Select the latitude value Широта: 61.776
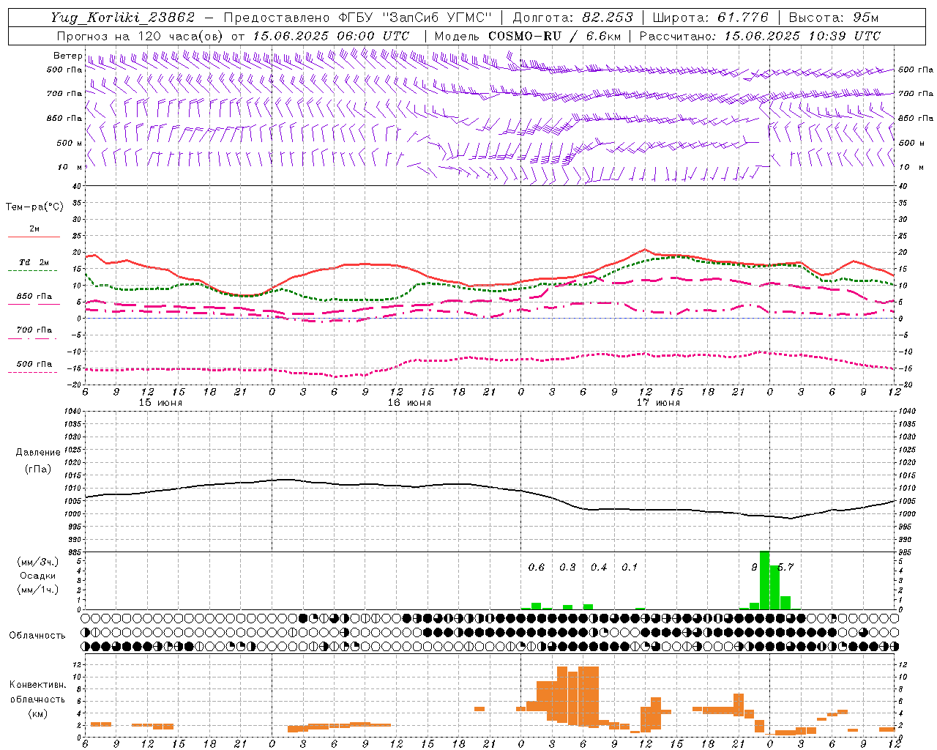Viewport: 937px width, 750px height. point(710,18)
